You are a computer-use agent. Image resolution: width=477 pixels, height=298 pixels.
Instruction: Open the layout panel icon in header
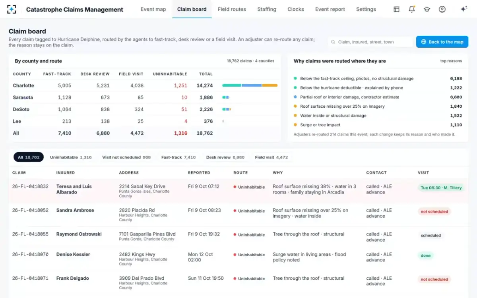click(x=396, y=9)
